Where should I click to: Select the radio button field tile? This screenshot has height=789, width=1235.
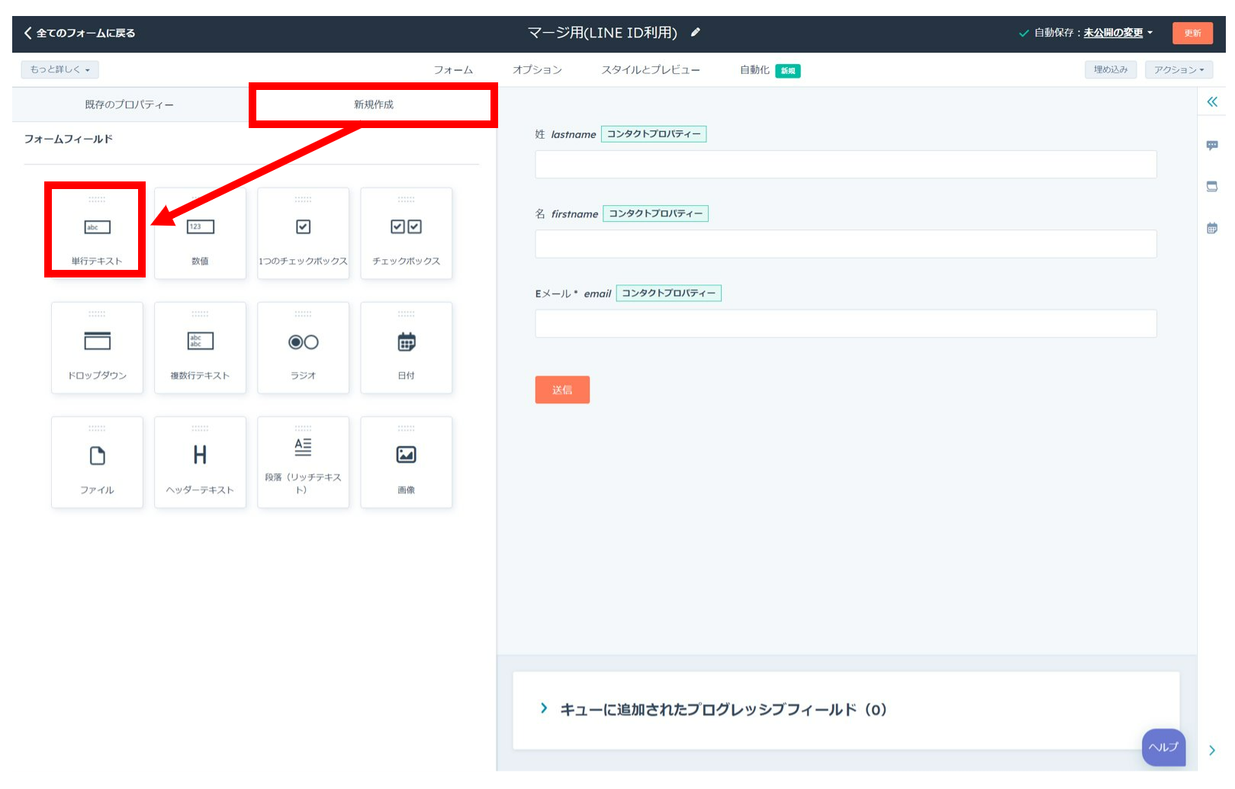303,348
